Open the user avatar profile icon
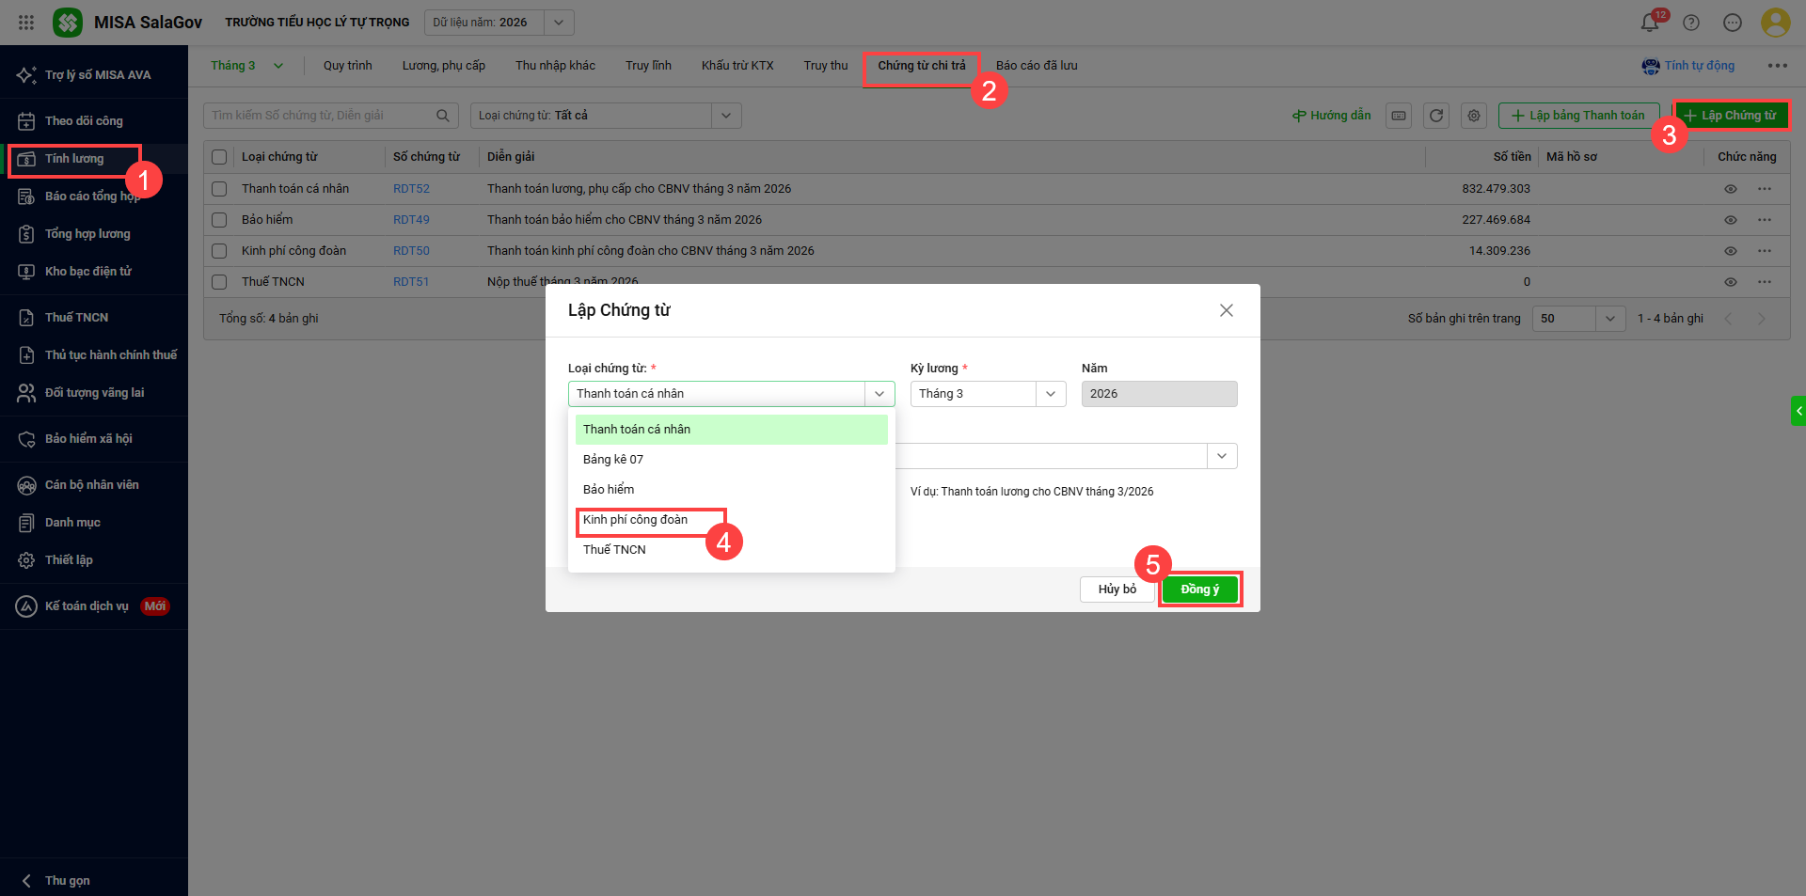Screen dimensions: 1806x896 point(1775,23)
